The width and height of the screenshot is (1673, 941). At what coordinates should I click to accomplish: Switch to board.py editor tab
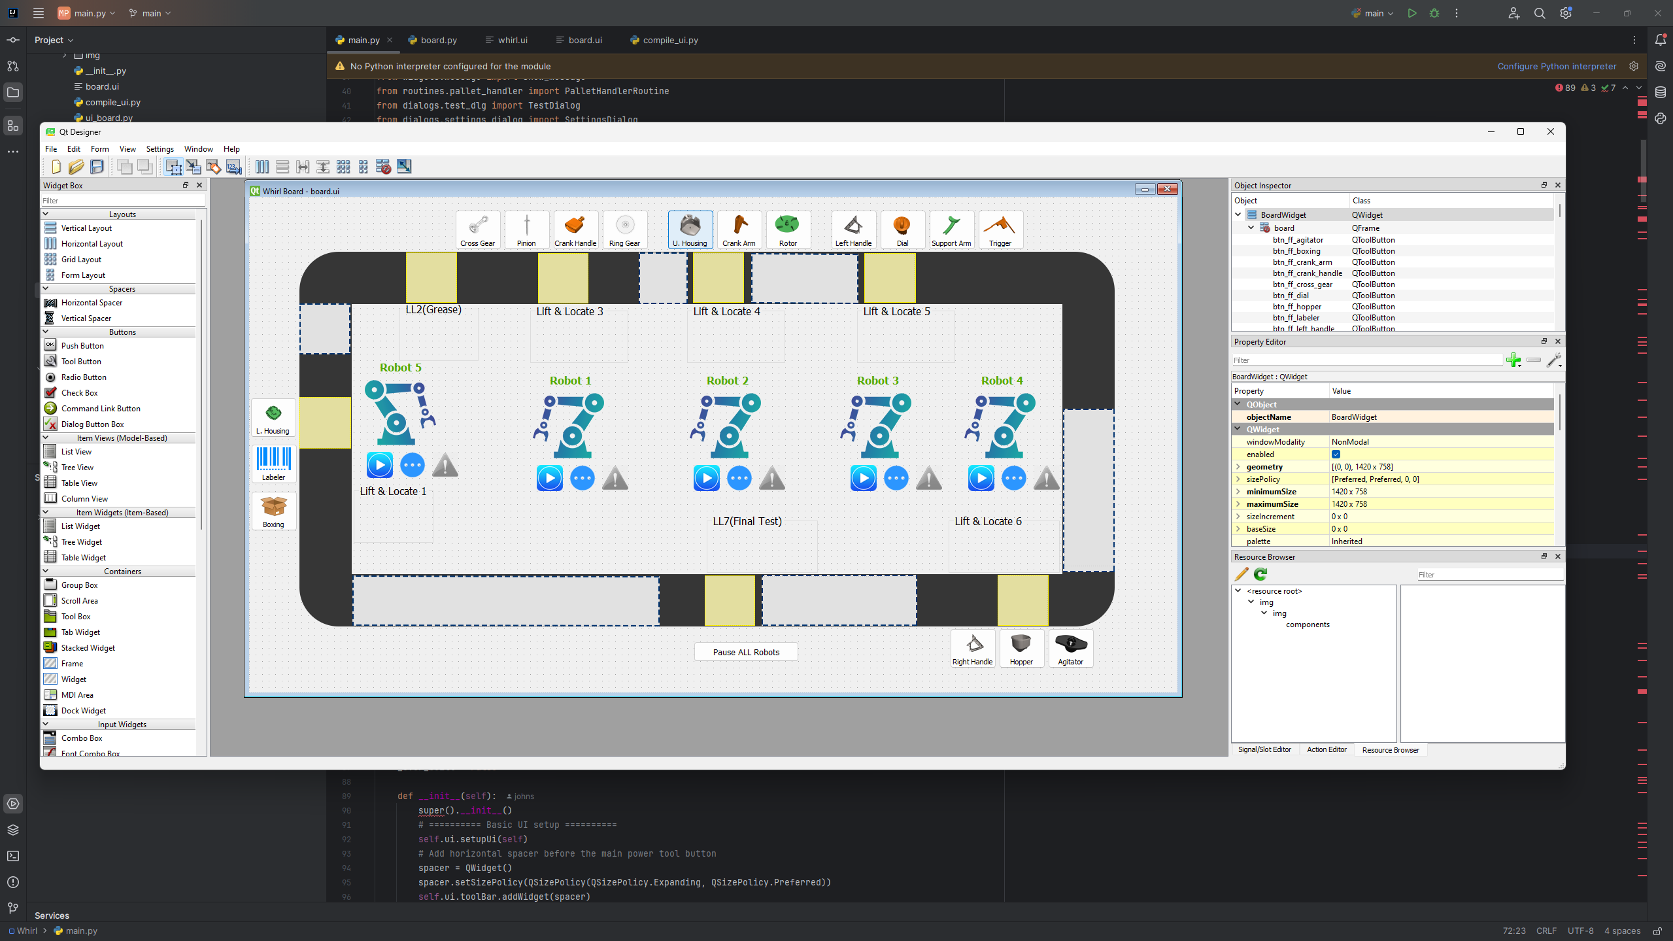[432, 40]
